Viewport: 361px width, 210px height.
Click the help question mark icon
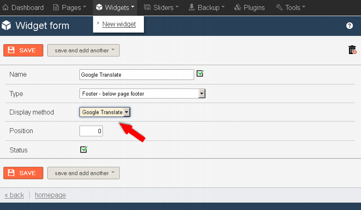[349, 26]
